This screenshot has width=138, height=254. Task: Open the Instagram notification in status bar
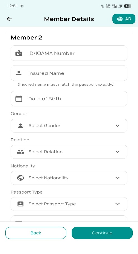click(22, 6)
